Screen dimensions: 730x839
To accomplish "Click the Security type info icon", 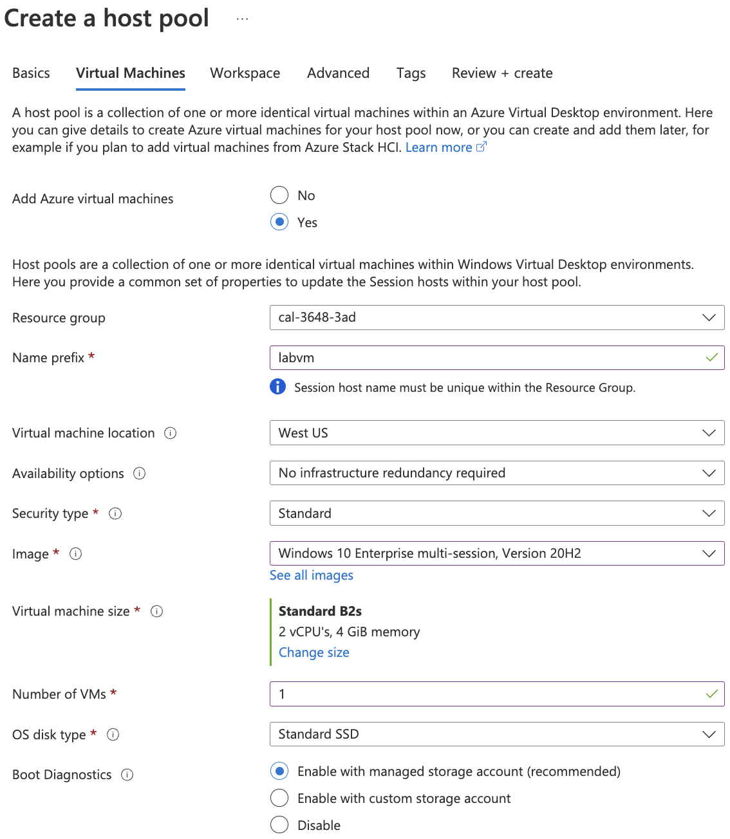I will click(115, 513).
